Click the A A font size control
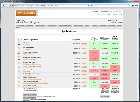This screenshot has height=102, width=140. [120, 15]
